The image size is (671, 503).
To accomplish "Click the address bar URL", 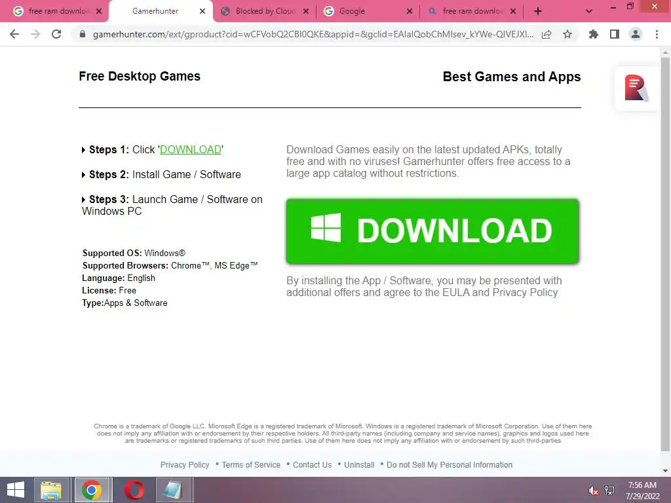I will (313, 34).
